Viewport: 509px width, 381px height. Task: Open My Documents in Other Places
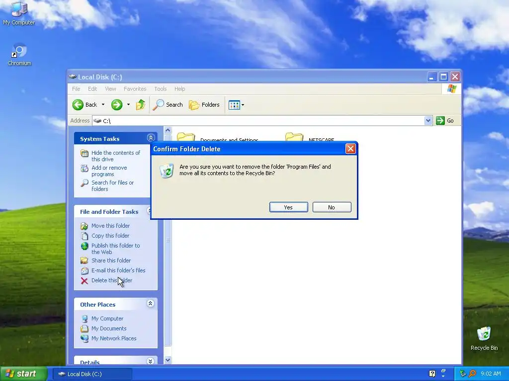[x=109, y=328]
